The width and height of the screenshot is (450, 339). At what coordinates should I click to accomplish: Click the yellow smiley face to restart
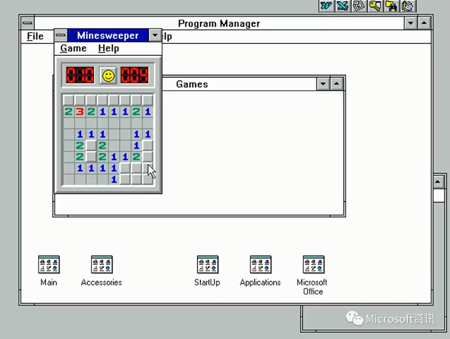pos(108,76)
